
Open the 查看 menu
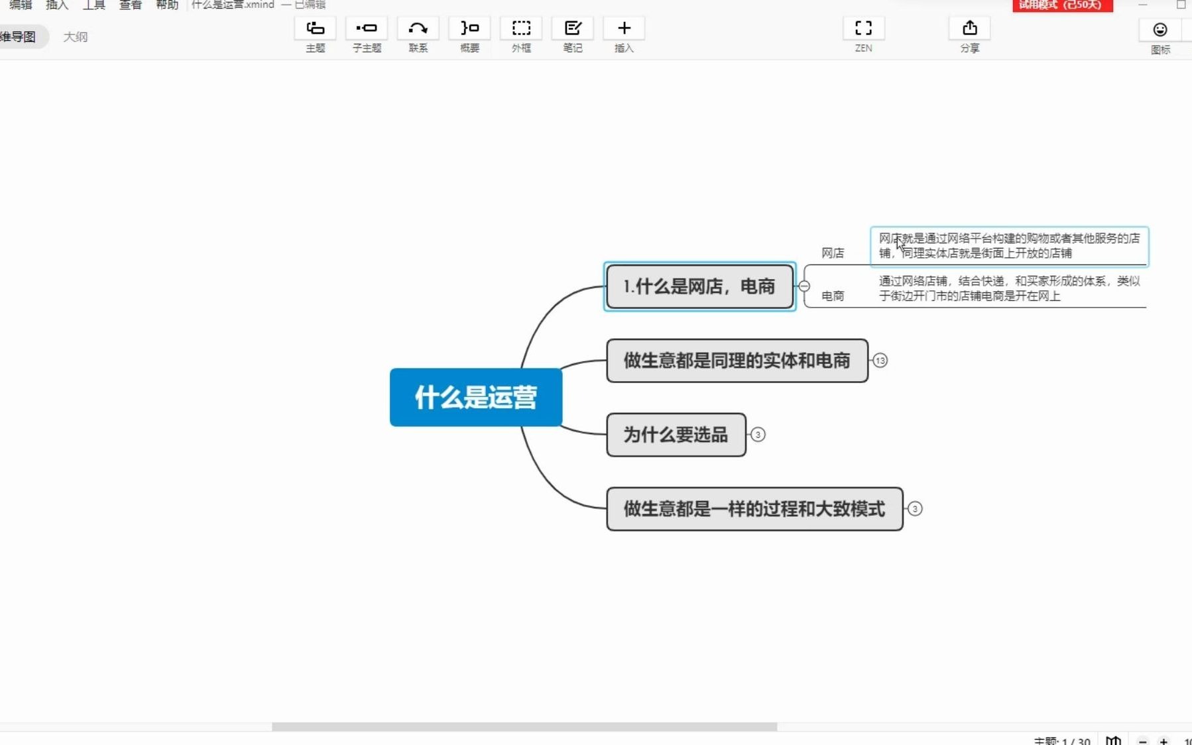131,5
